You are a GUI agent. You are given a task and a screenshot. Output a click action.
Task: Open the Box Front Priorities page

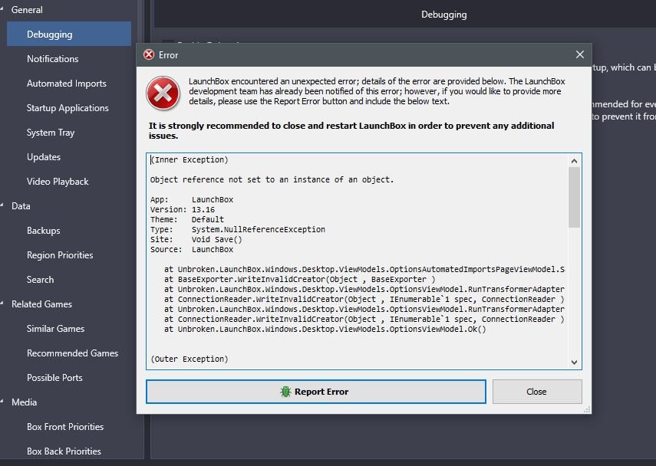(65, 427)
